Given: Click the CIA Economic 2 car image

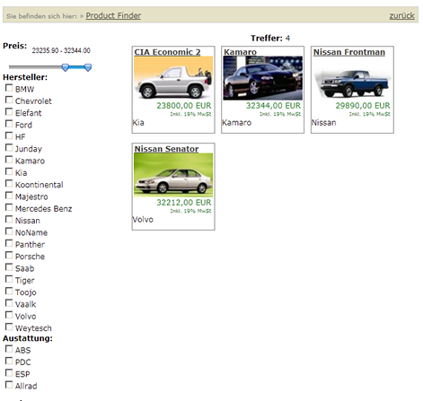Looking at the screenshot, I should (x=173, y=78).
